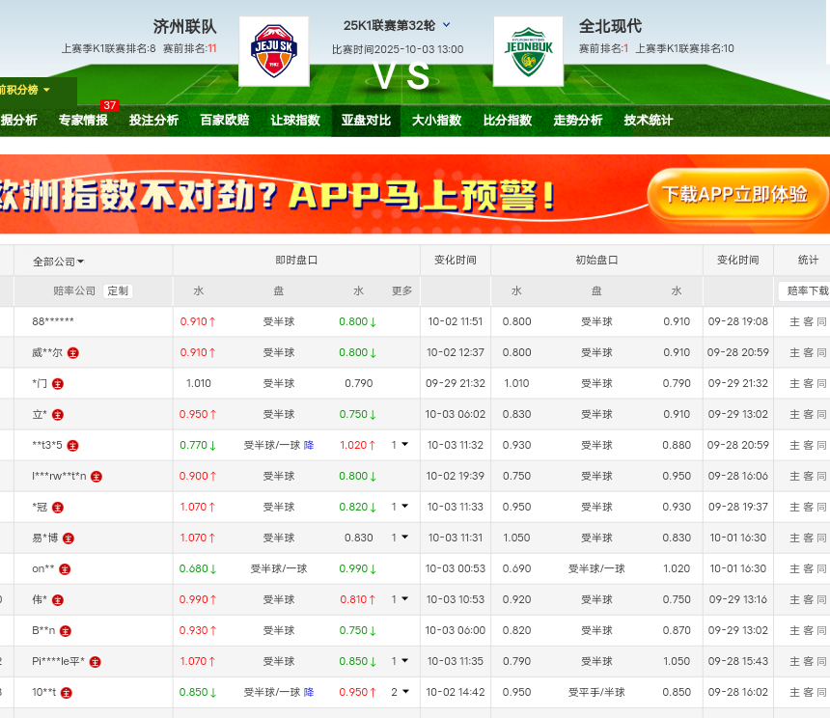The height and width of the screenshot is (718, 830).
Task: Expand the 2 extra entries for 10**t
Action: pyautogui.click(x=400, y=693)
